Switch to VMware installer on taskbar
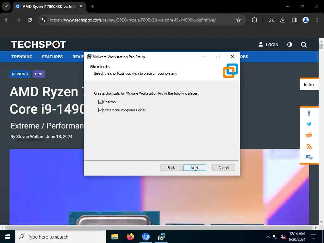 coord(161,237)
